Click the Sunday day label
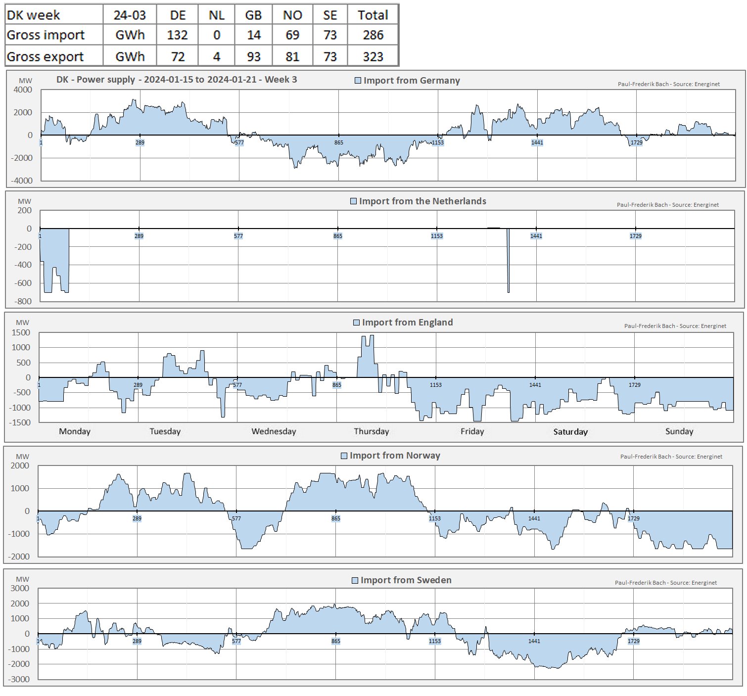This screenshot has height=696, width=747. [x=679, y=431]
